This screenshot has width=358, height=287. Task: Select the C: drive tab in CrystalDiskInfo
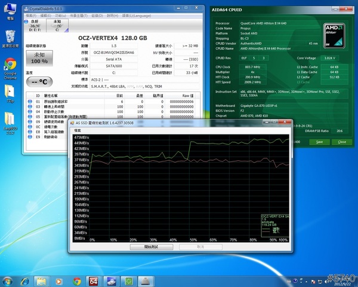point(58,26)
